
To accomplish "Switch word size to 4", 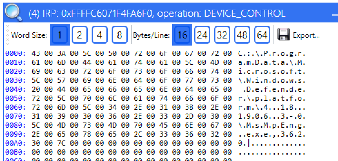I will coord(99,35).
